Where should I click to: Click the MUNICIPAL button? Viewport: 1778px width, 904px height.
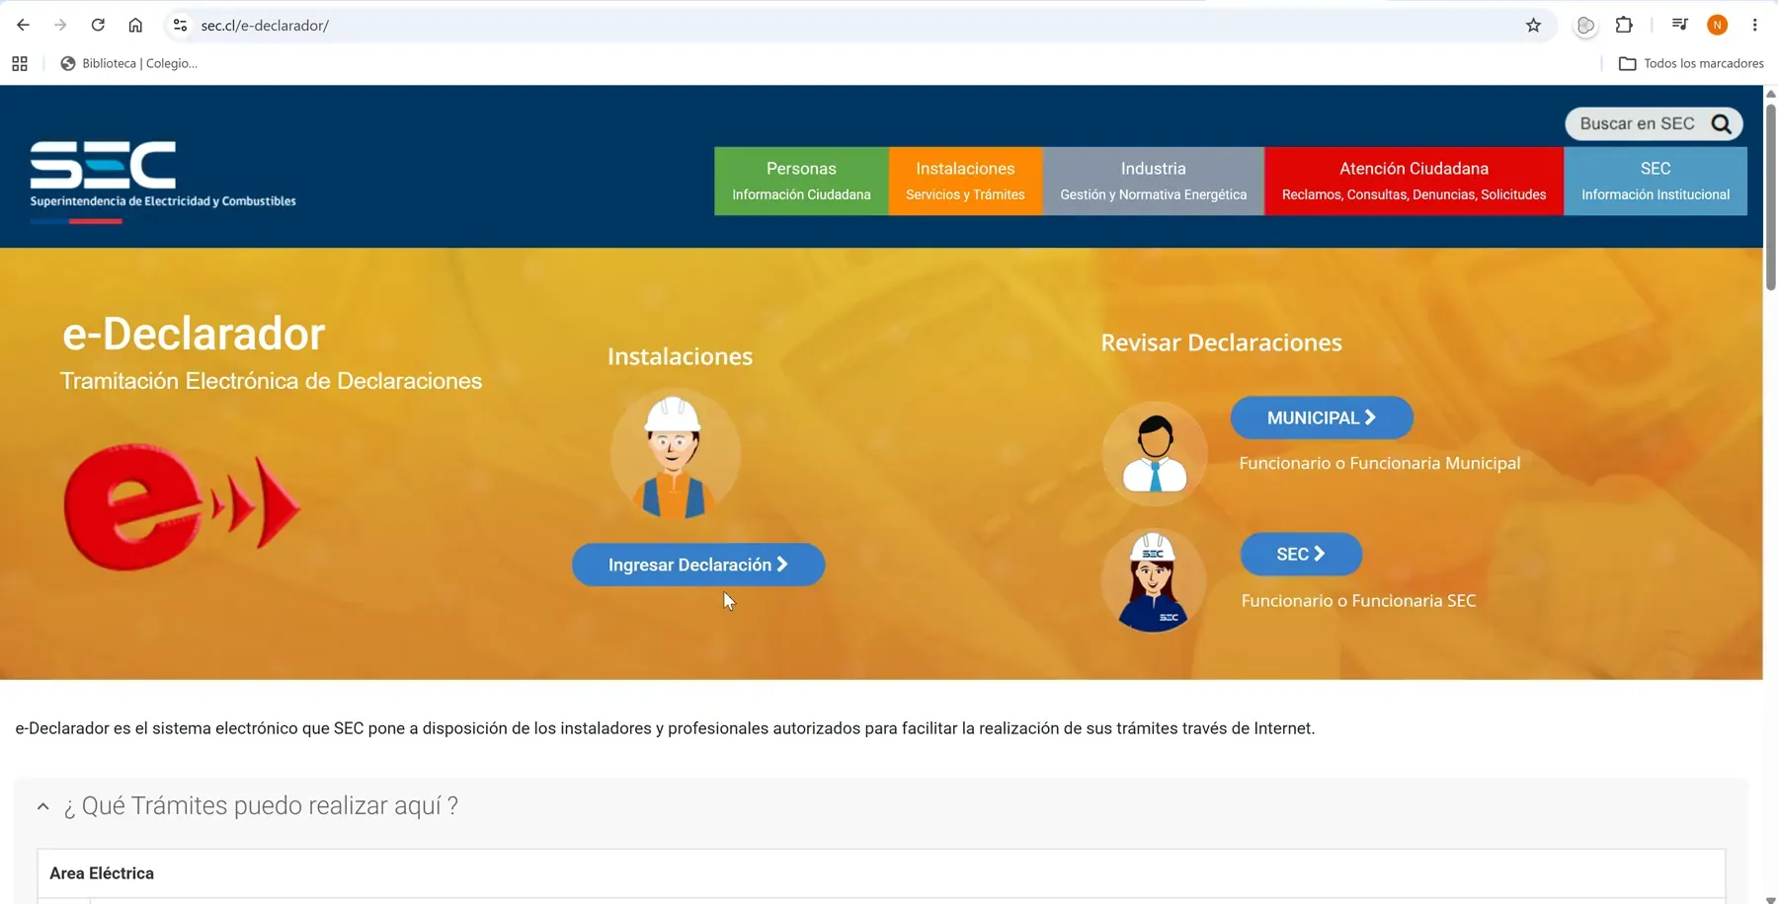[x=1322, y=417]
